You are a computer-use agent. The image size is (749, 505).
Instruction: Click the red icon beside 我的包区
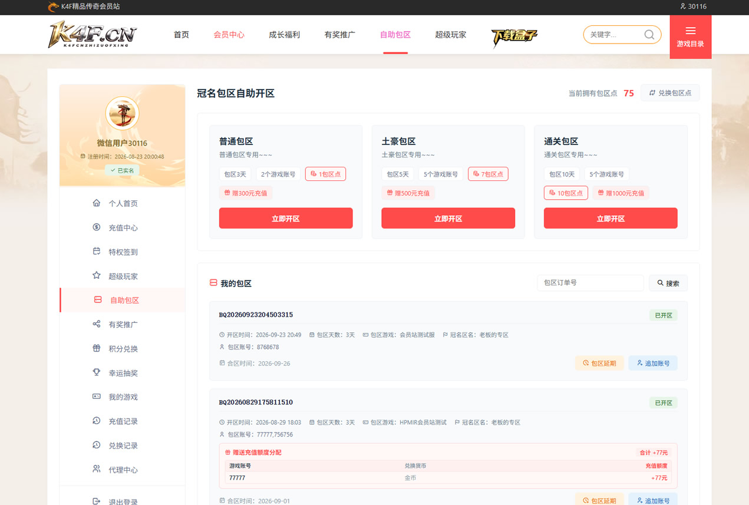click(213, 283)
